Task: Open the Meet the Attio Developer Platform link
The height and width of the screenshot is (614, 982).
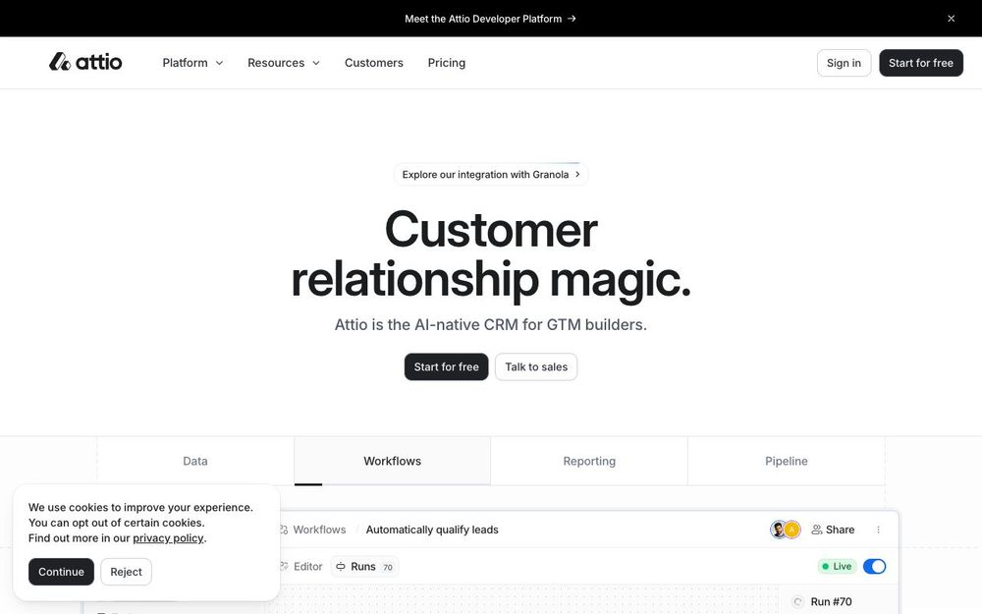Action: (490, 19)
